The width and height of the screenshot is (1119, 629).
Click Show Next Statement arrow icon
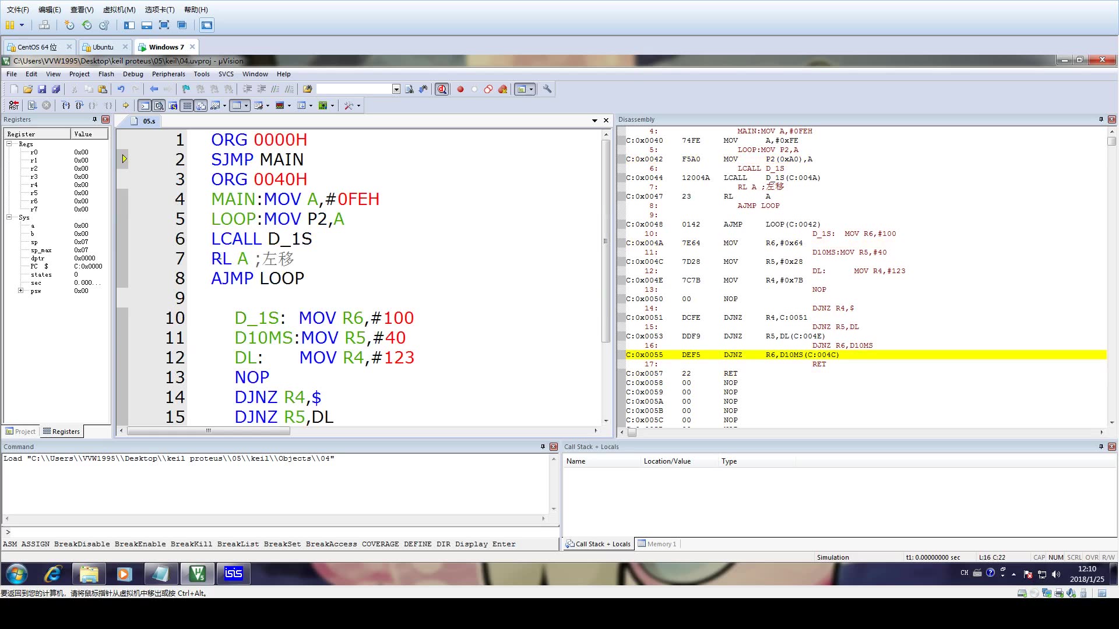[125, 105]
